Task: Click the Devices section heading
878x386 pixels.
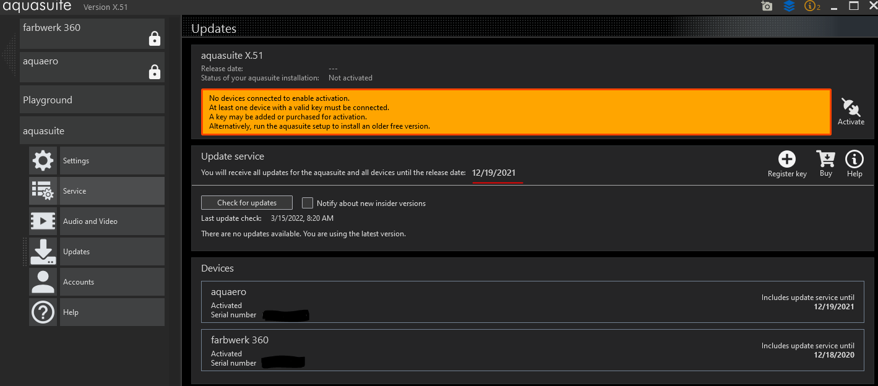Action: [x=217, y=268]
